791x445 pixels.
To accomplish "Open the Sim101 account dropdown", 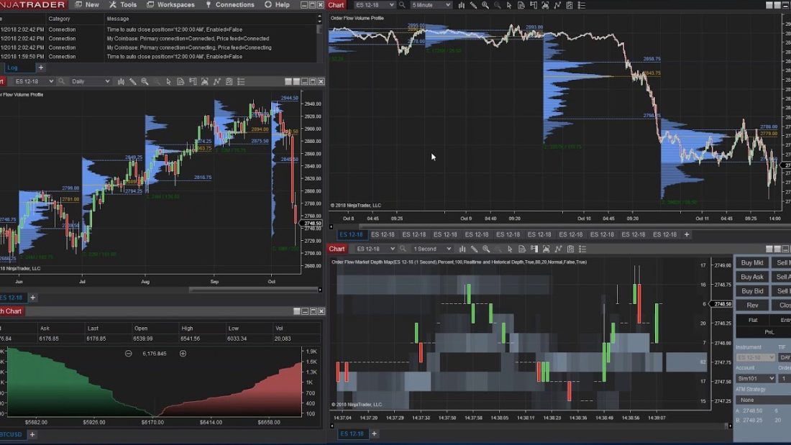I will pos(755,378).
